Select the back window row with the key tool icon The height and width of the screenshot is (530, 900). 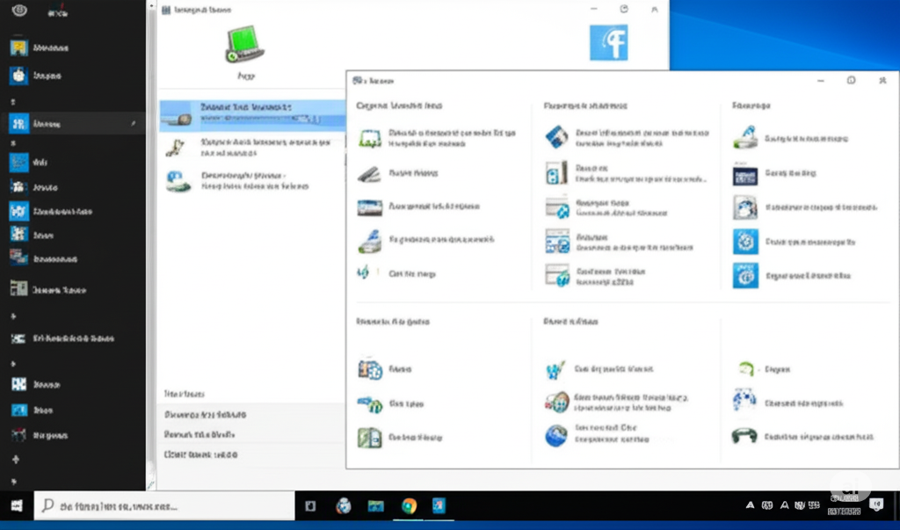(252, 148)
